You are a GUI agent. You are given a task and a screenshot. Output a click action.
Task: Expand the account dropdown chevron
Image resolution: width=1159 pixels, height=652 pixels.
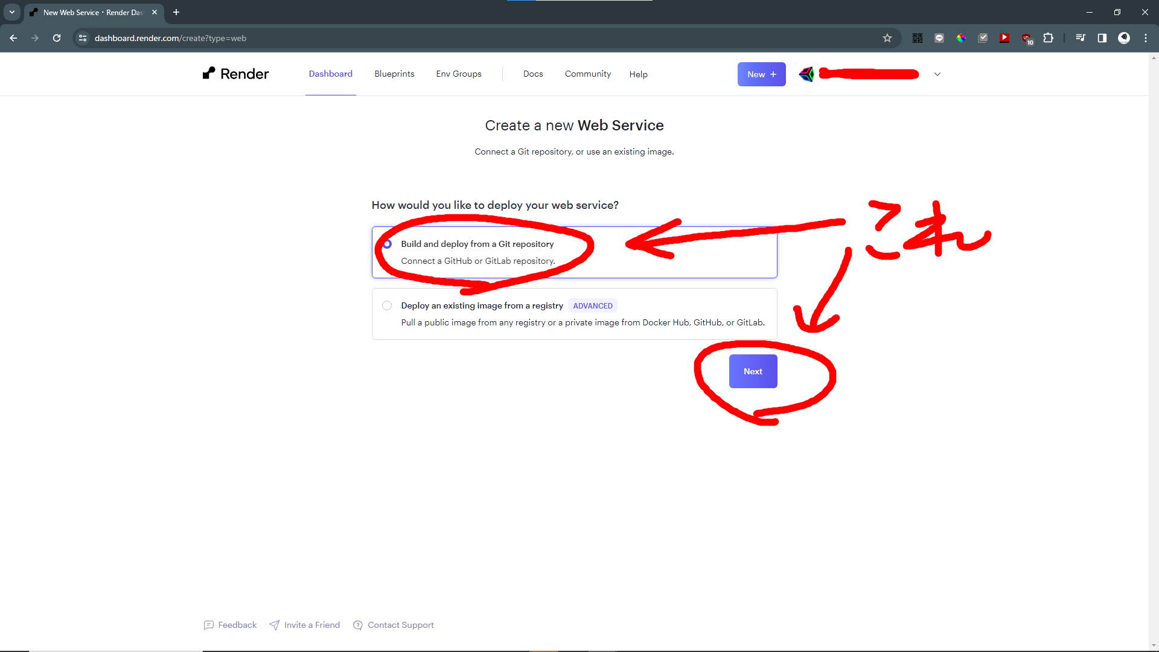click(937, 74)
